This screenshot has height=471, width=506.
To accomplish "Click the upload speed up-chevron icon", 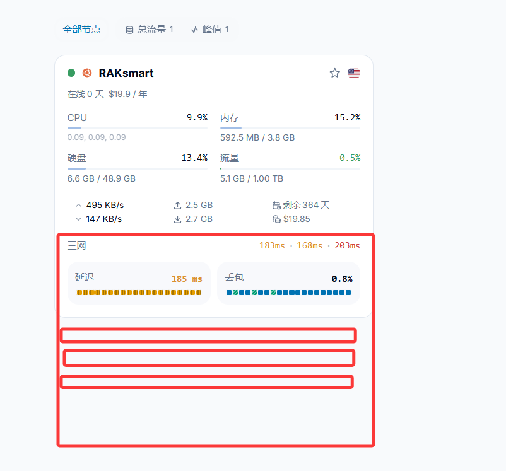I will point(78,205).
